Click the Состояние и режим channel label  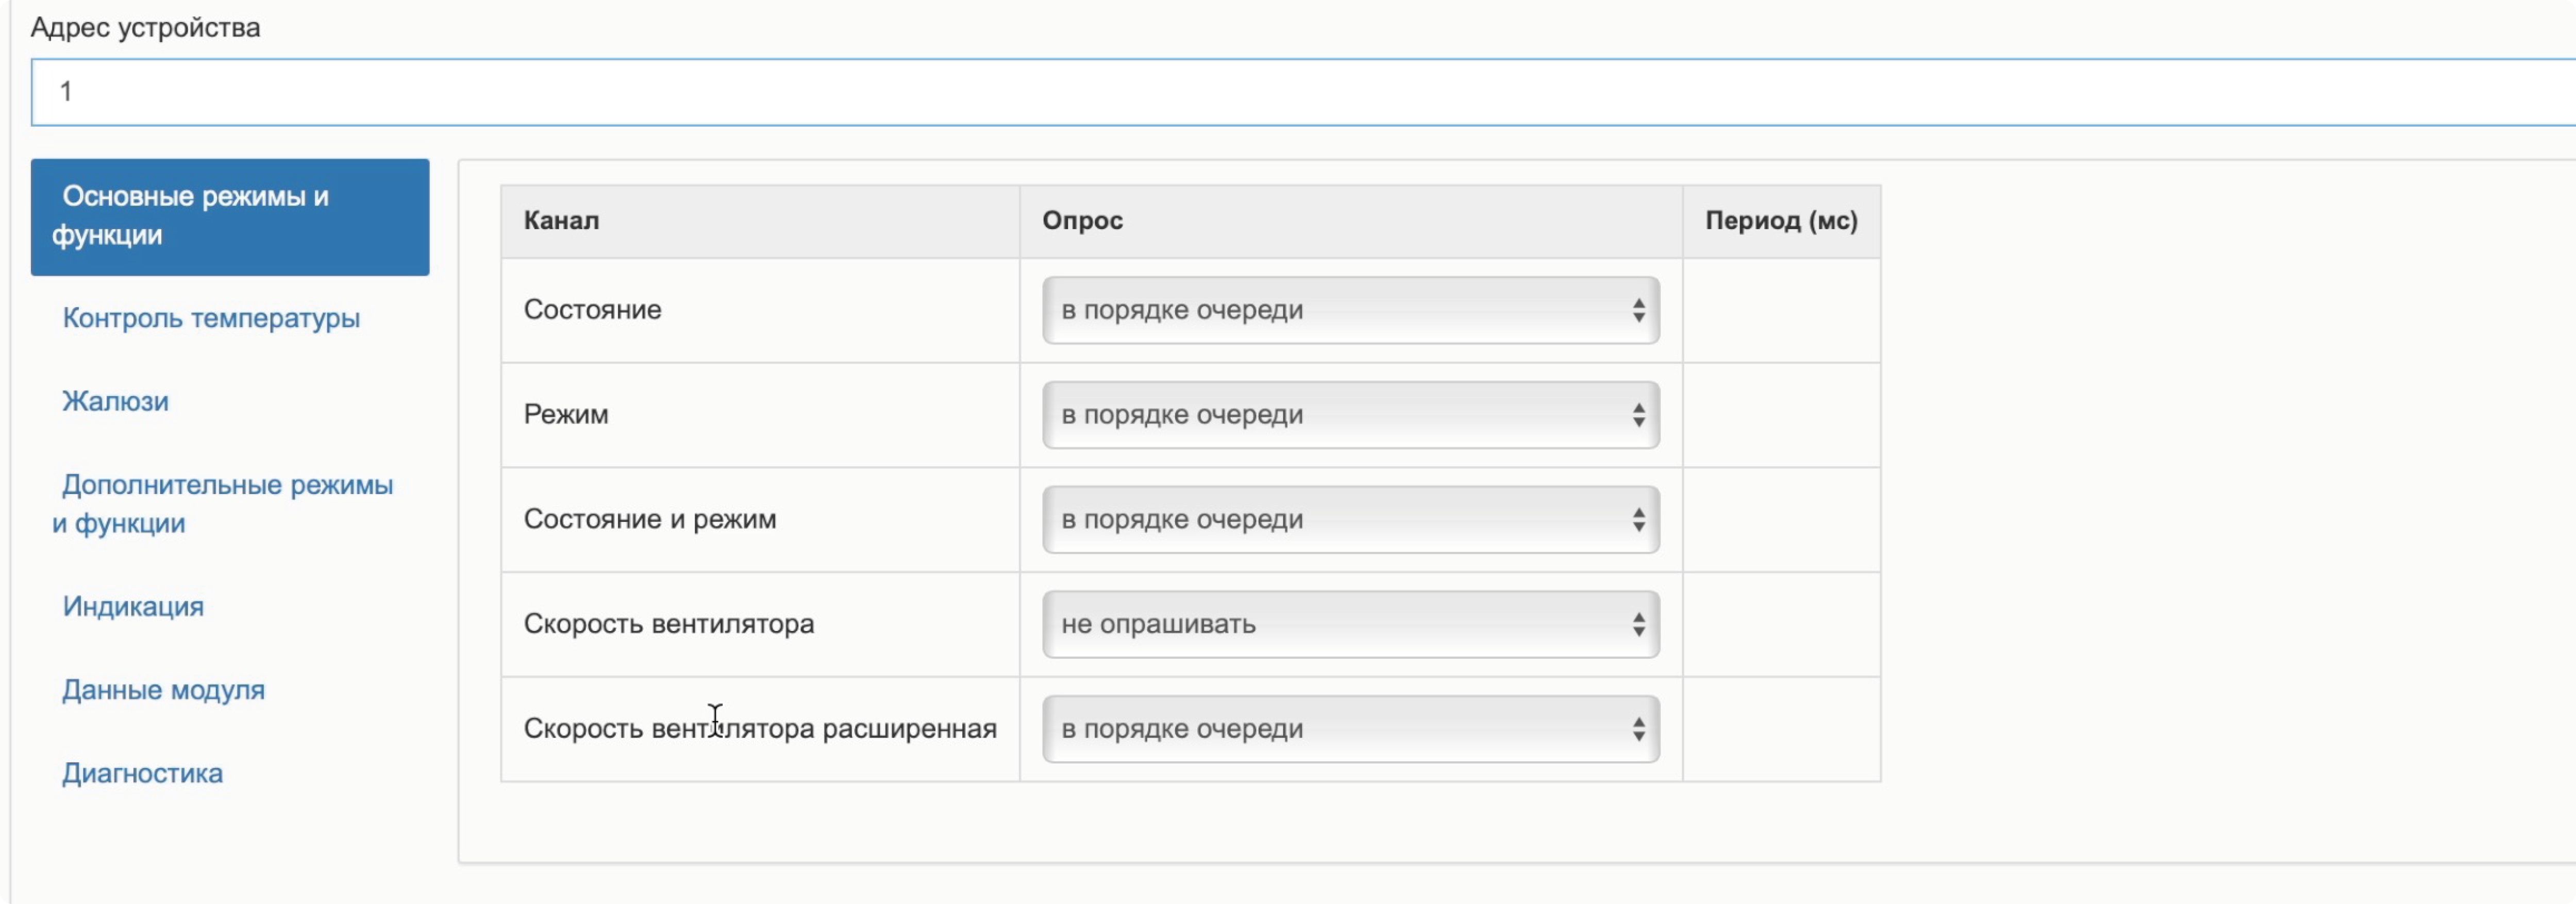(x=650, y=519)
